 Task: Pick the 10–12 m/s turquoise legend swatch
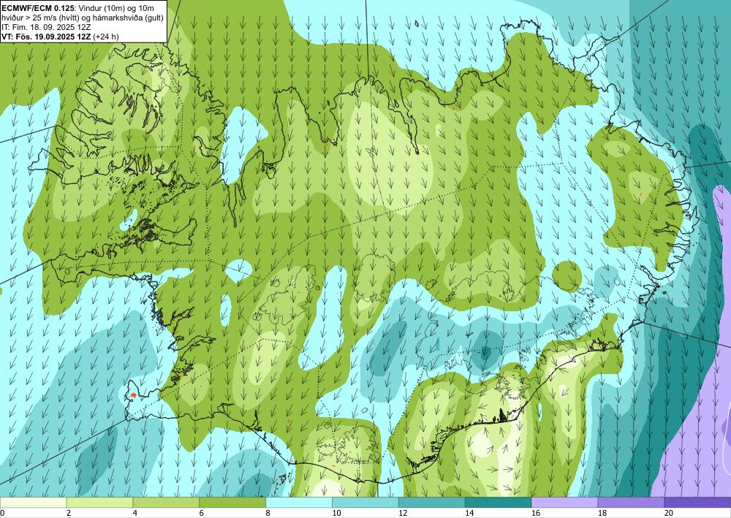tap(365, 503)
